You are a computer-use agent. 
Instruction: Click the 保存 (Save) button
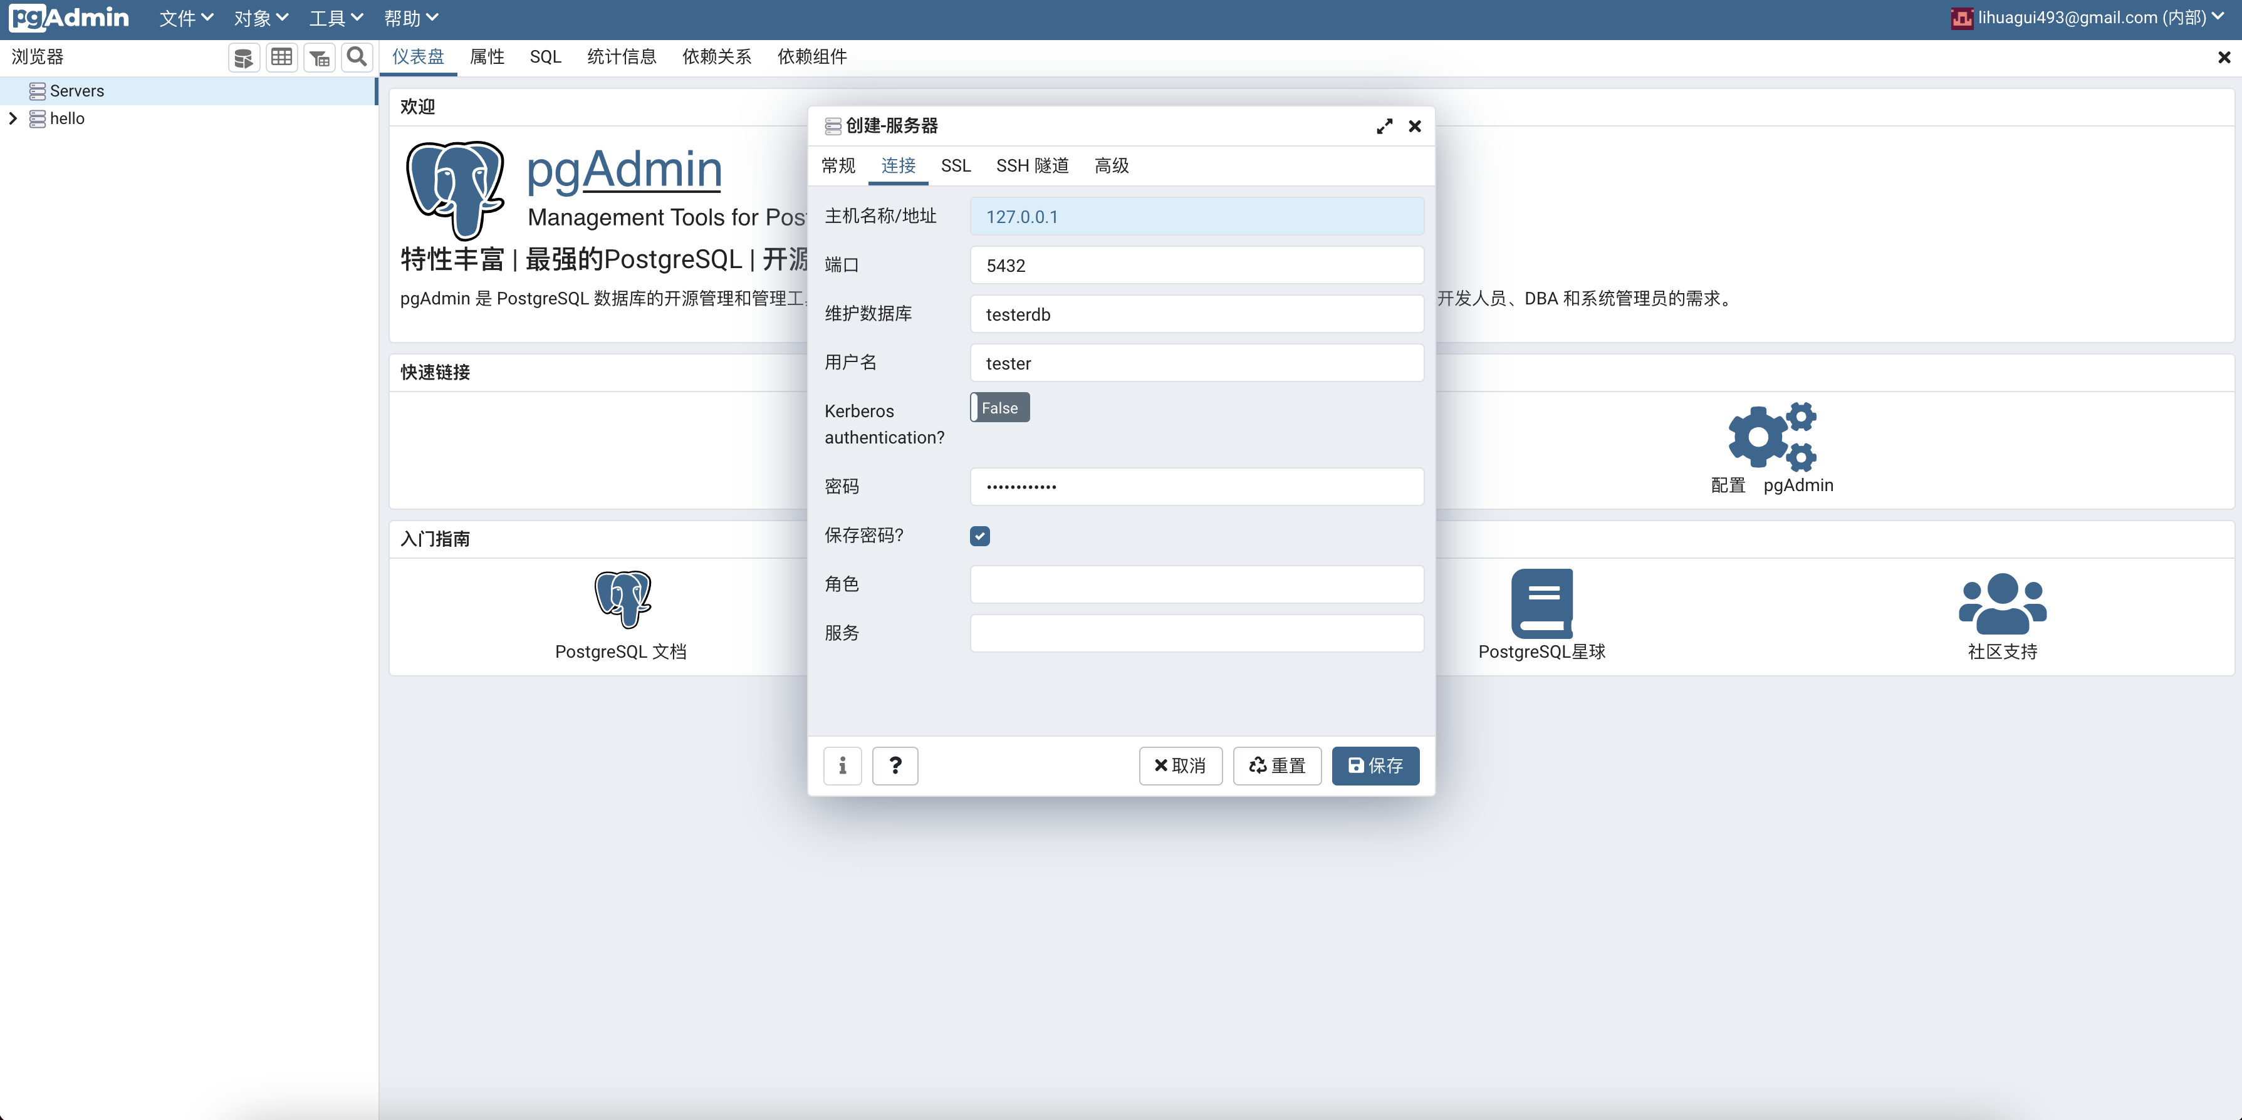[1375, 766]
